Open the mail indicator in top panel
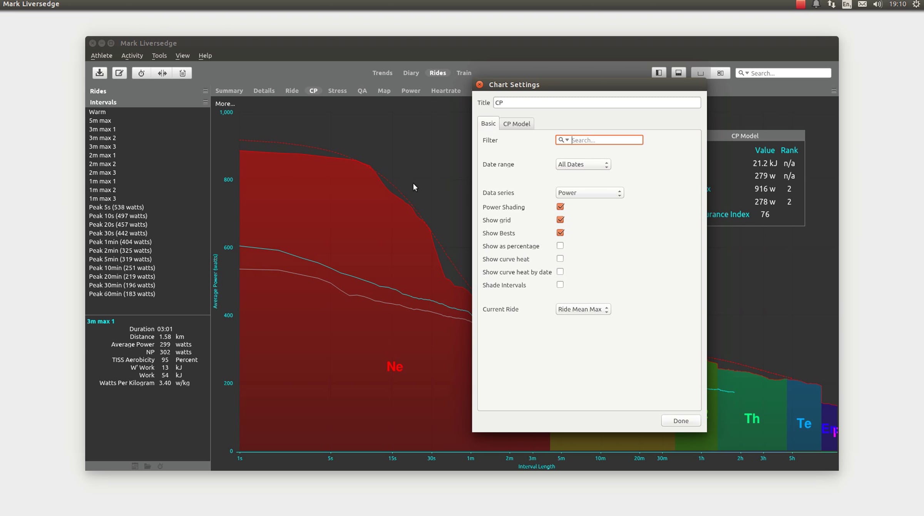924x516 pixels. pos(862,4)
